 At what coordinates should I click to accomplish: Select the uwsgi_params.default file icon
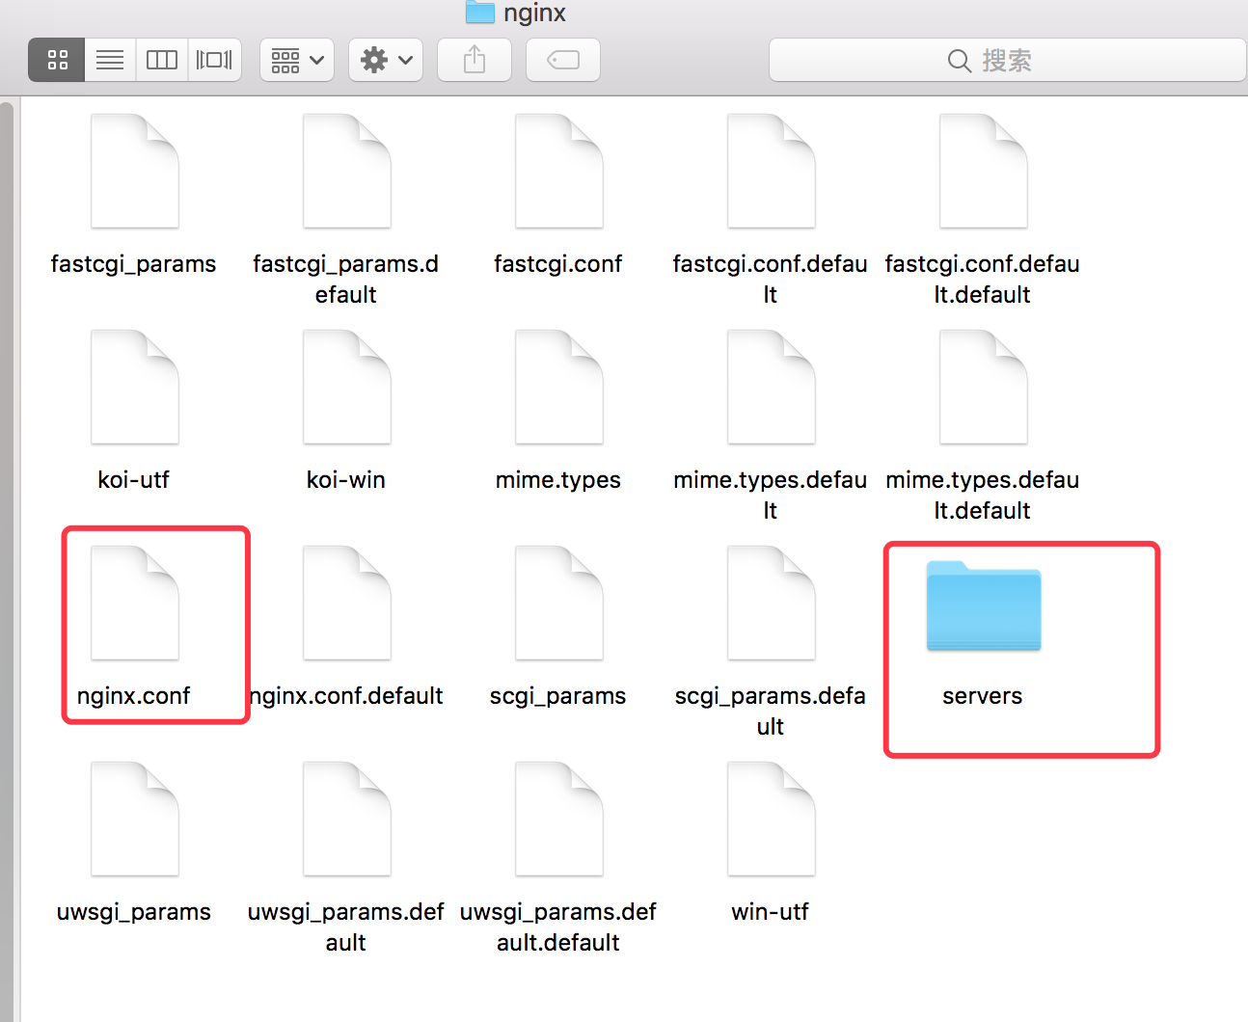point(347,819)
